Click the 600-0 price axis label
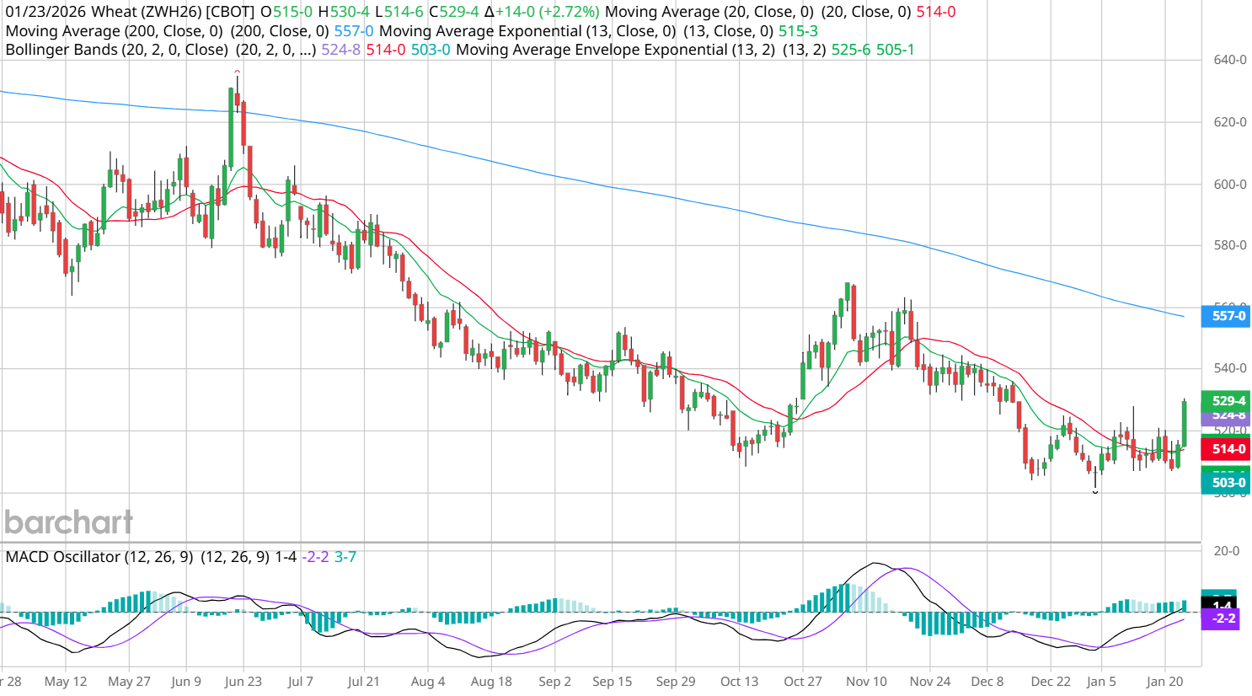The image size is (1252, 696). [x=1229, y=185]
